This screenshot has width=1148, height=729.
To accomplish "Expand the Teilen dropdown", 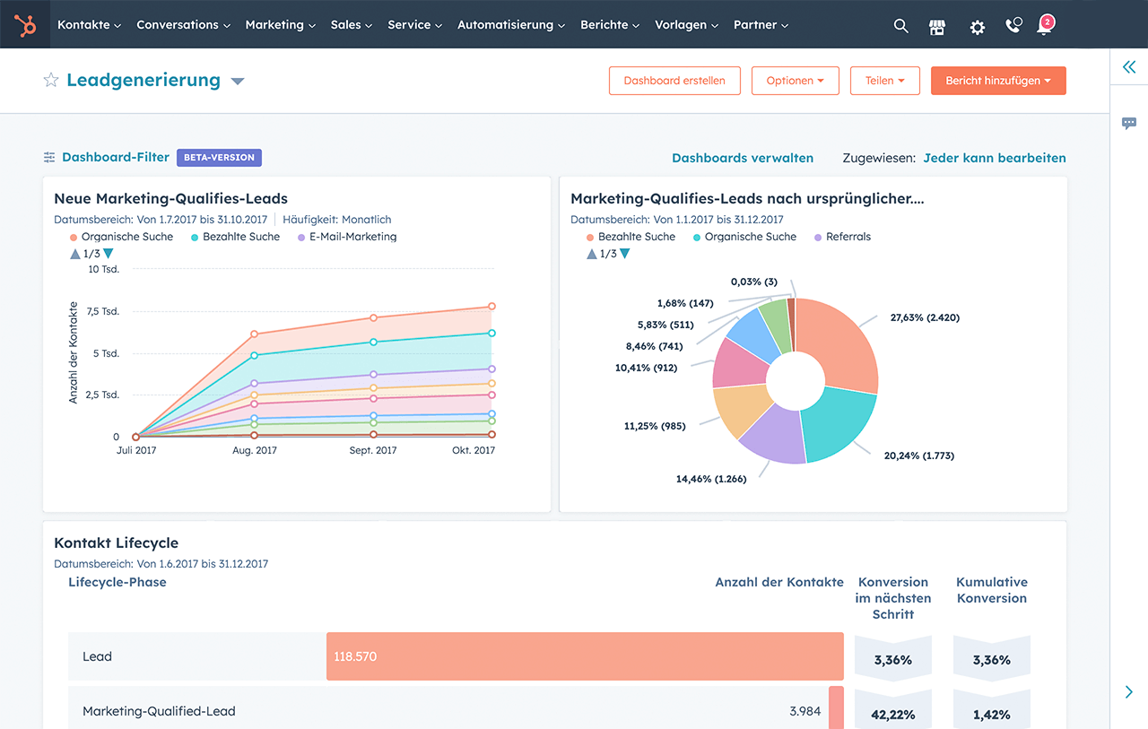I will (x=885, y=80).
